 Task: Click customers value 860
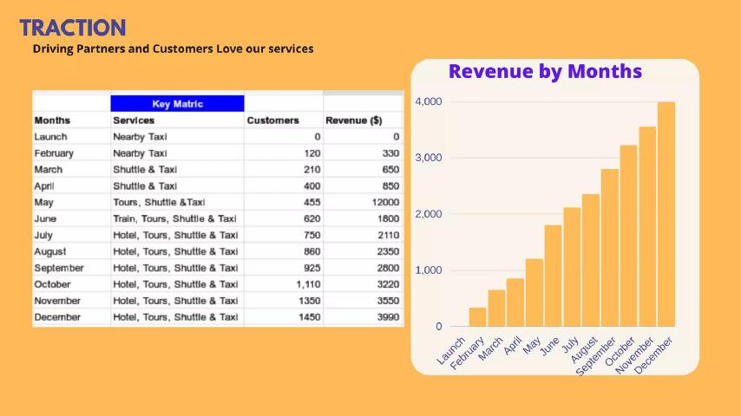tap(311, 251)
